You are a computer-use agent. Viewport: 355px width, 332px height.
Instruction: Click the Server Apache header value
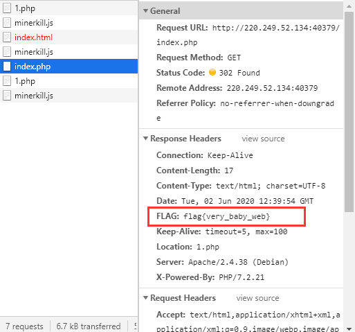(x=239, y=262)
